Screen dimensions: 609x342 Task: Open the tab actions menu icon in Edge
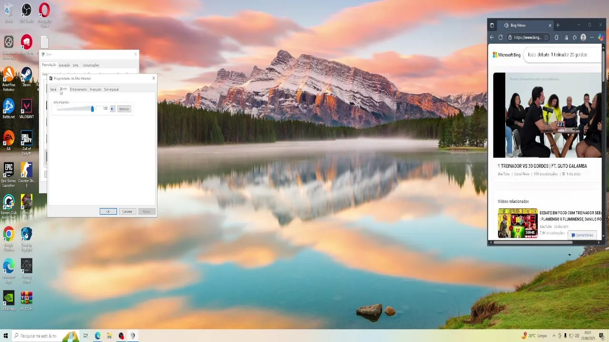tap(492, 26)
